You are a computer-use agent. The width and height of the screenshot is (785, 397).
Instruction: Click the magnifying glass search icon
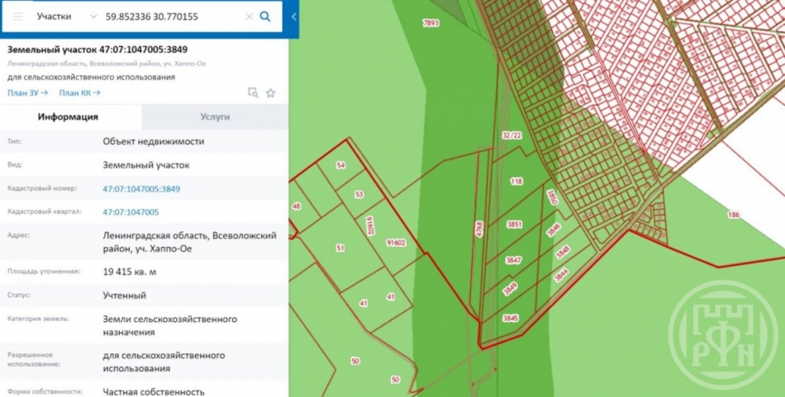tap(265, 17)
